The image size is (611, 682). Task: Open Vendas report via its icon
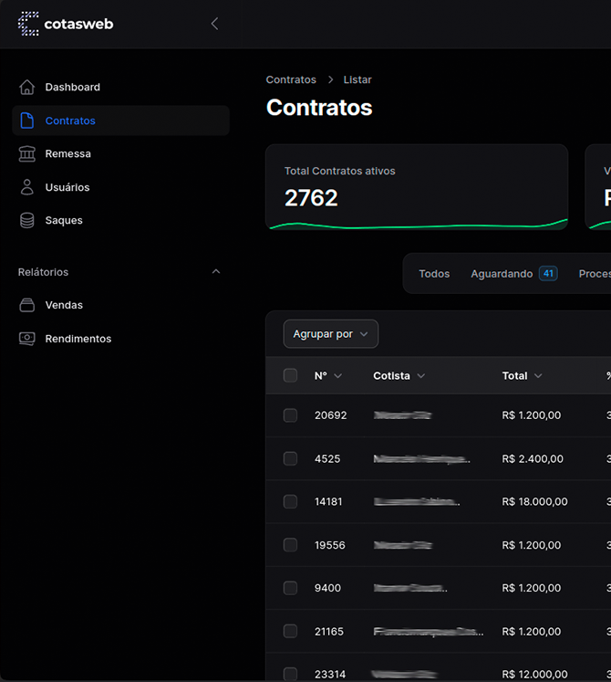point(27,305)
